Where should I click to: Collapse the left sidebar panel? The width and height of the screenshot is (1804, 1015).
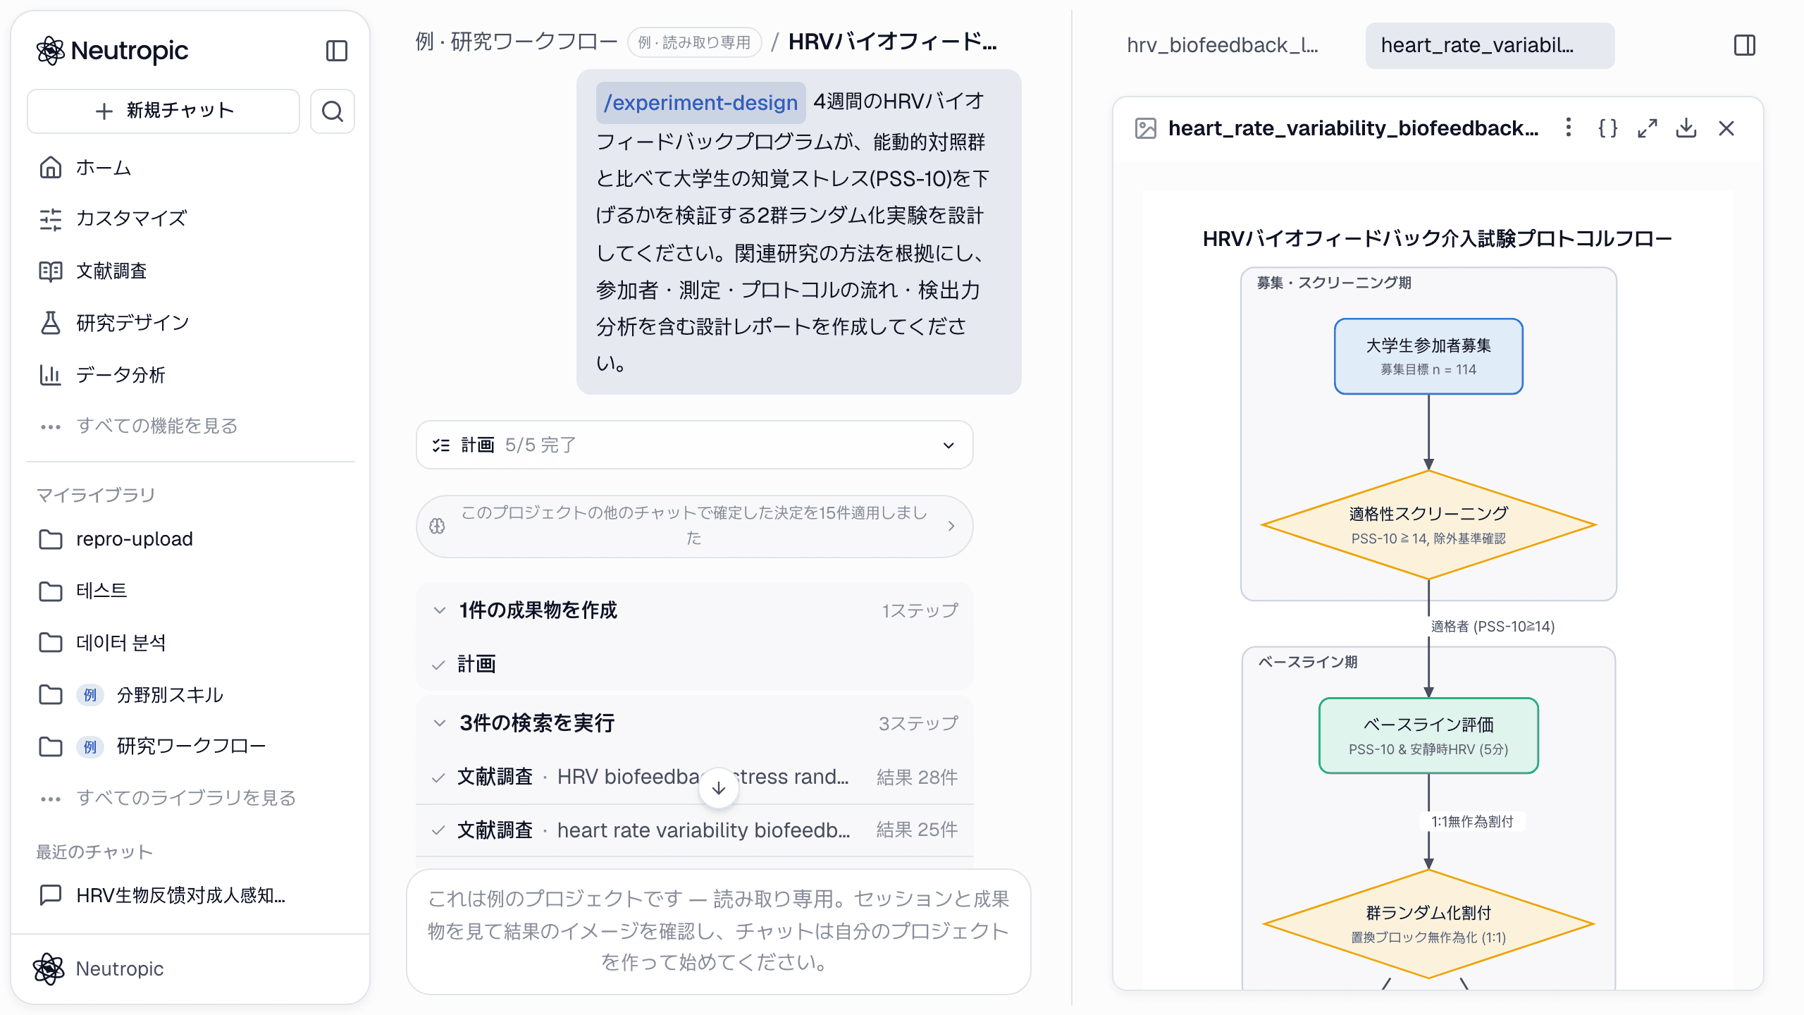(336, 51)
